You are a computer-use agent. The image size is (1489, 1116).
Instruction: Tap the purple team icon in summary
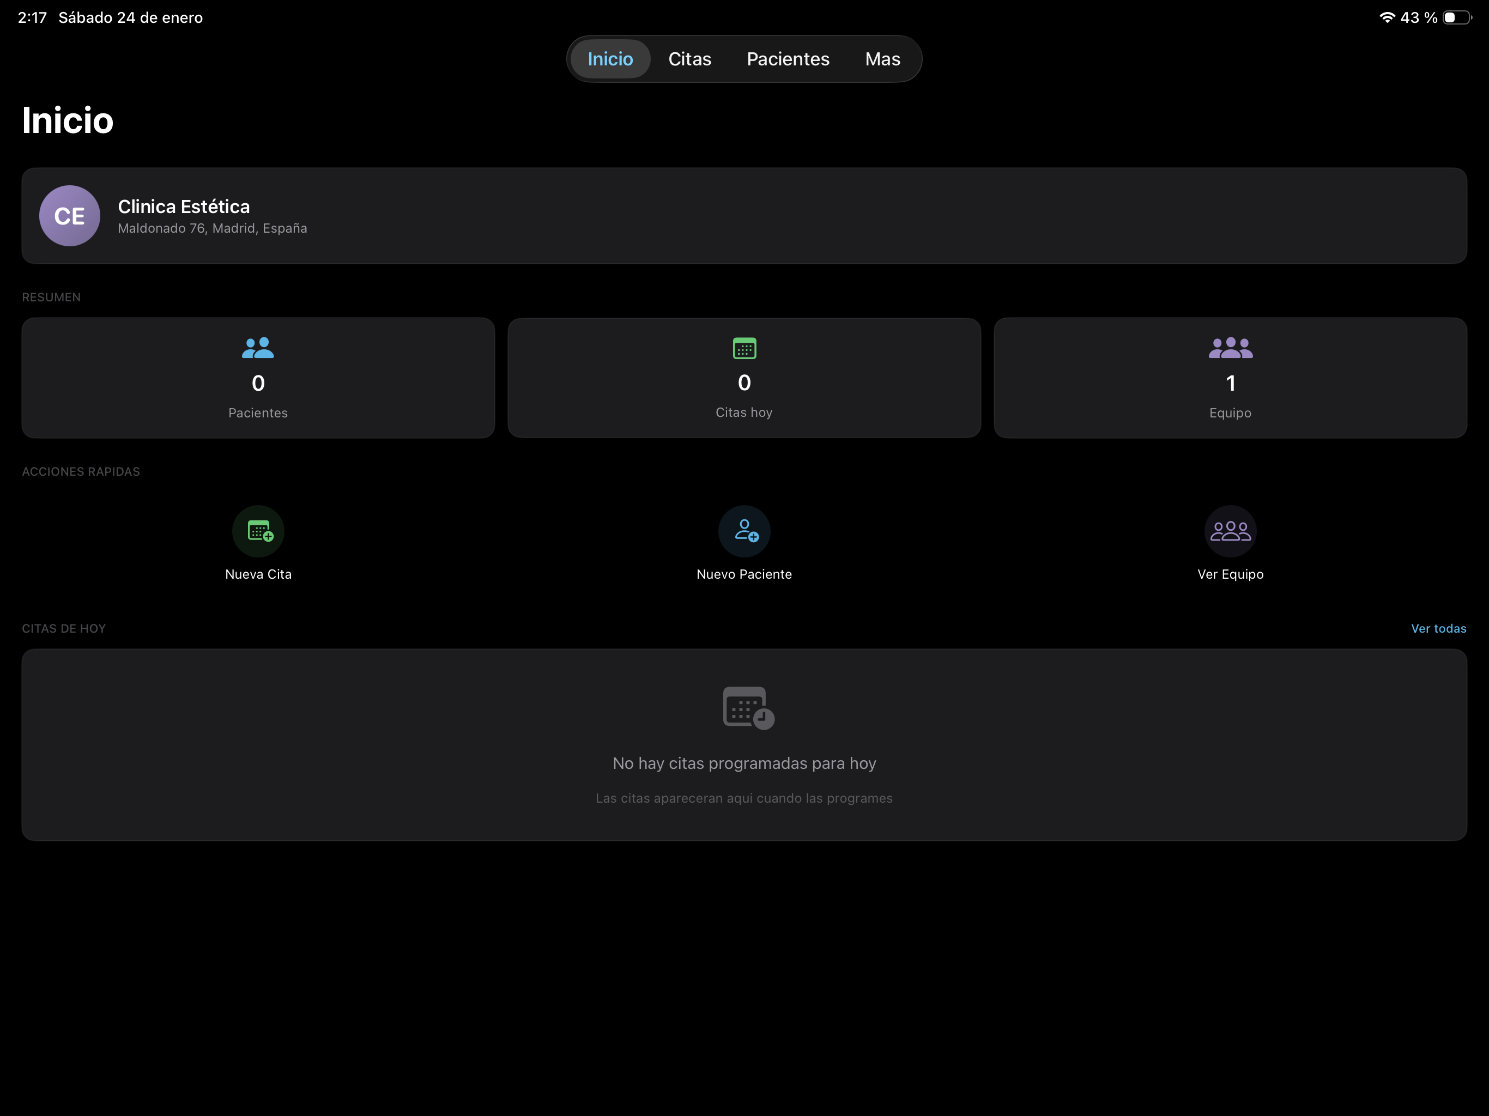coord(1230,348)
